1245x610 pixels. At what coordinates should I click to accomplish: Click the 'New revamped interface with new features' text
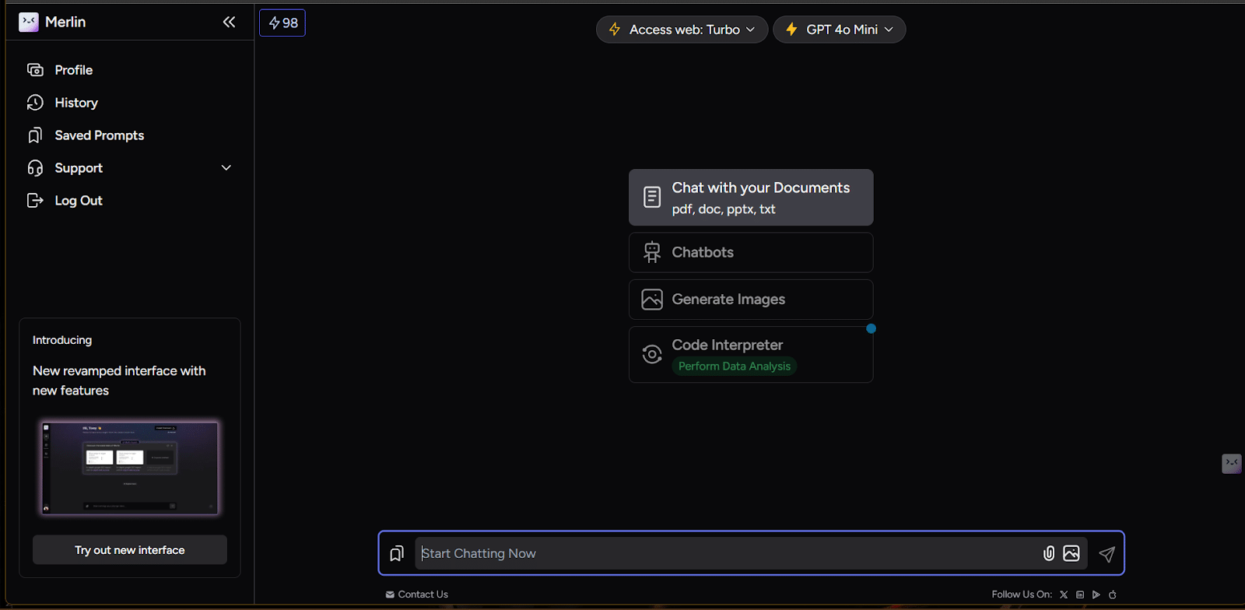119,380
